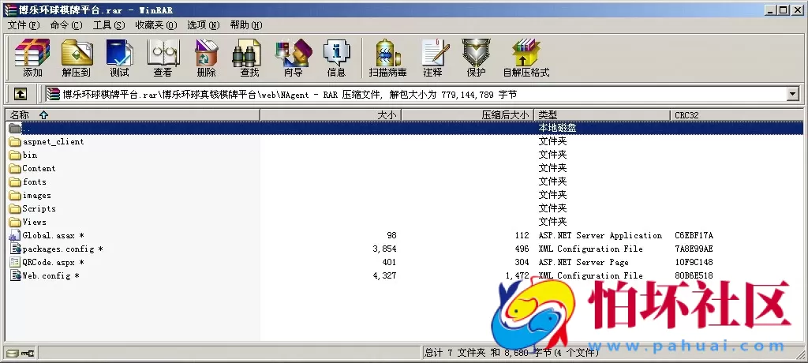Open the Tools (工具) menu
Viewport: 808px width, 363px height.
(109, 24)
